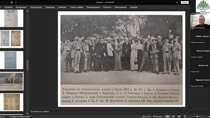Image resolution: width=210 pixels, height=118 pixels.
Task: Click the slide panel scroll down arrow
Action: [x=28, y=113]
